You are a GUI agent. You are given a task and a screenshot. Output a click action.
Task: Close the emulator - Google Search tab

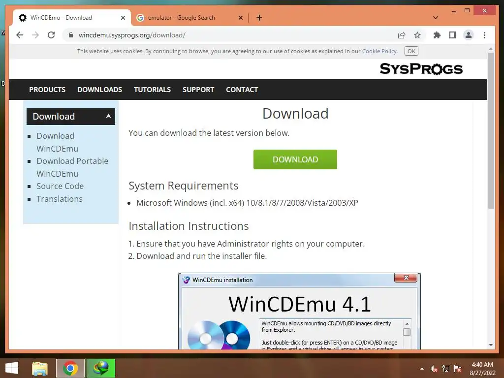click(240, 18)
